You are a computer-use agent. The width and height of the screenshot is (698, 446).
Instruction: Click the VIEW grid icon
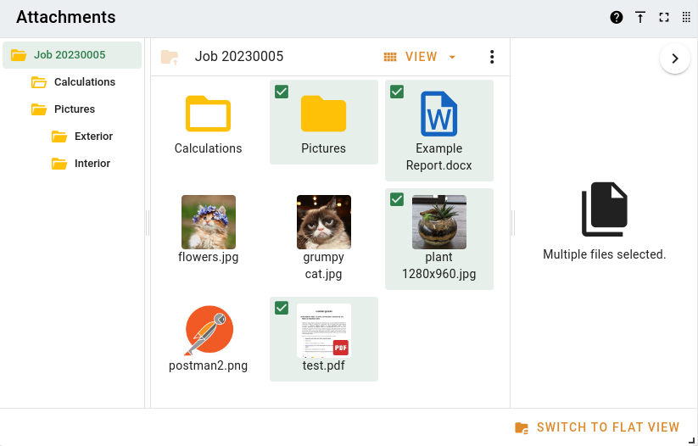[x=390, y=57]
